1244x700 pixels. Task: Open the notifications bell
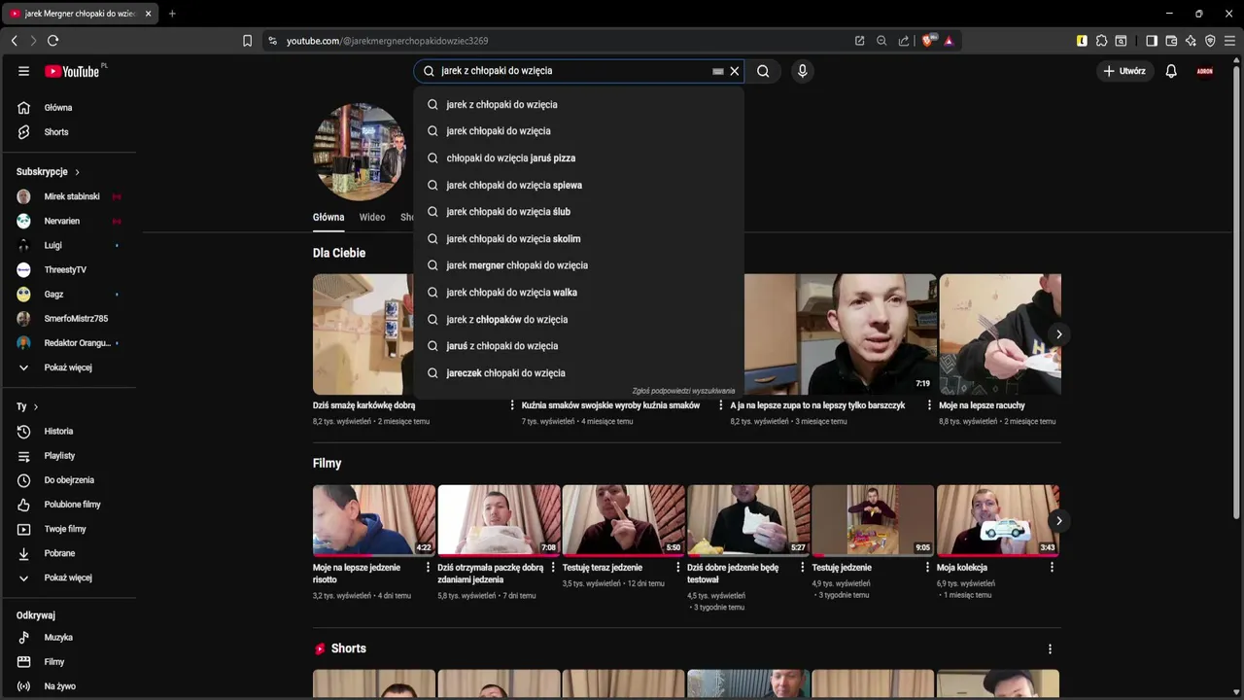tap(1171, 71)
